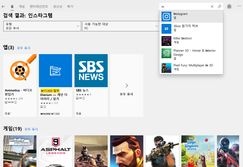The image size is (243, 167).
Task: Run search with the magnifier icon
Action: point(219,7)
